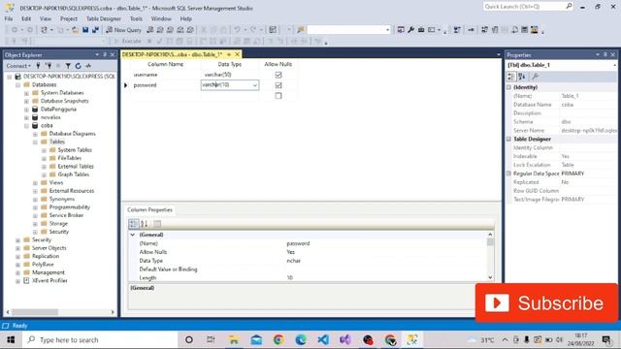Screen dimensions: 621x349
Task: Check Allow Nulls in the empty row
Action: [278, 96]
